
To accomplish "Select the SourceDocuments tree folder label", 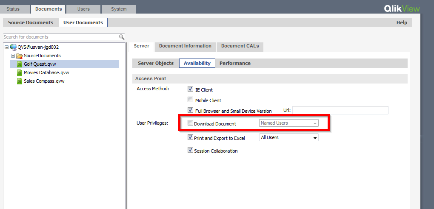I will [43, 56].
